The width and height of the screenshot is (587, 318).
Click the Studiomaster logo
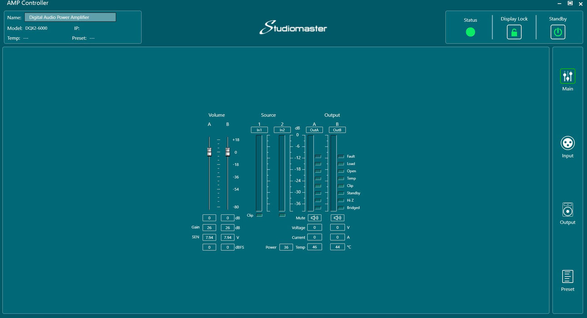pos(293,27)
